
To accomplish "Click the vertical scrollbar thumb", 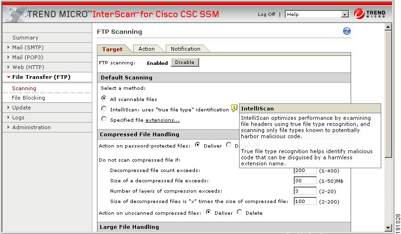I will point(388,94).
